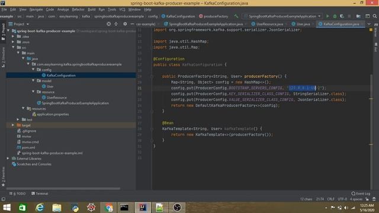Expand External Libraries node
The width and height of the screenshot is (379, 213).
[x=8, y=159]
